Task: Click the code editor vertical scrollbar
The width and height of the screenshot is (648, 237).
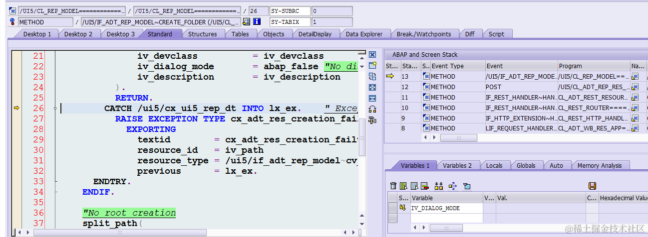Action: point(362,138)
